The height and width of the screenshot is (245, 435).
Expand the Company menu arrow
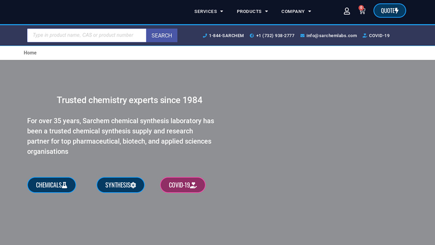309,11
